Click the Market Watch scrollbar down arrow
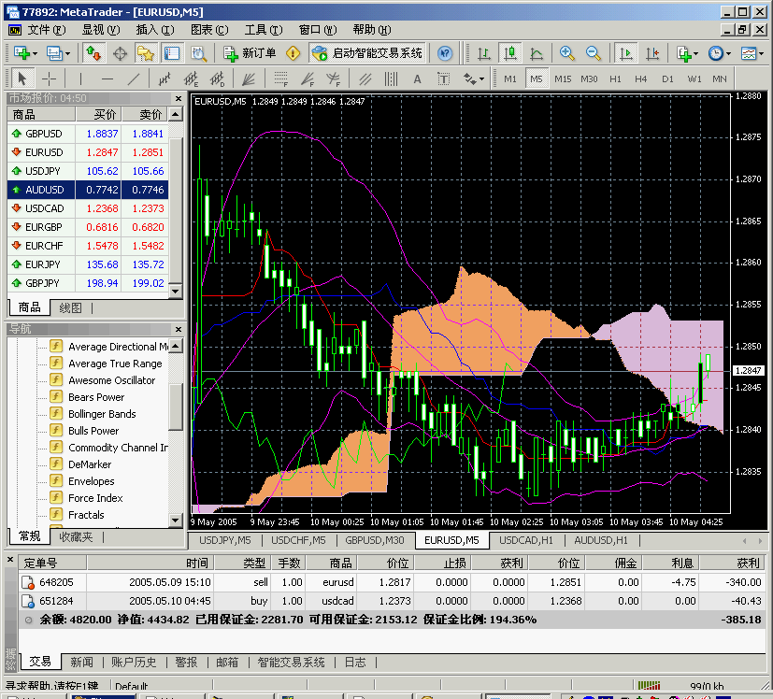The image size is (773, 699). (176, 292)
